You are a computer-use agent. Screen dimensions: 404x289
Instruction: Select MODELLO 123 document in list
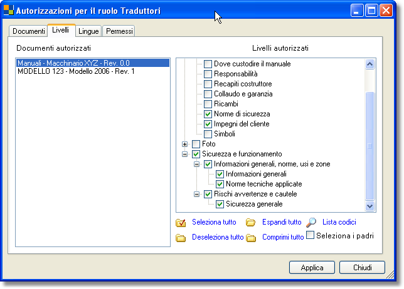tap(76, 71)
